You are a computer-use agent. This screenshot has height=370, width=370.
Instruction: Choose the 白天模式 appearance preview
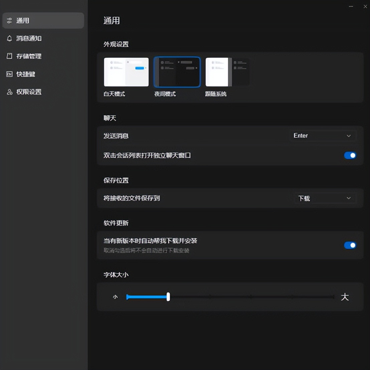click(x=126, y=72)
